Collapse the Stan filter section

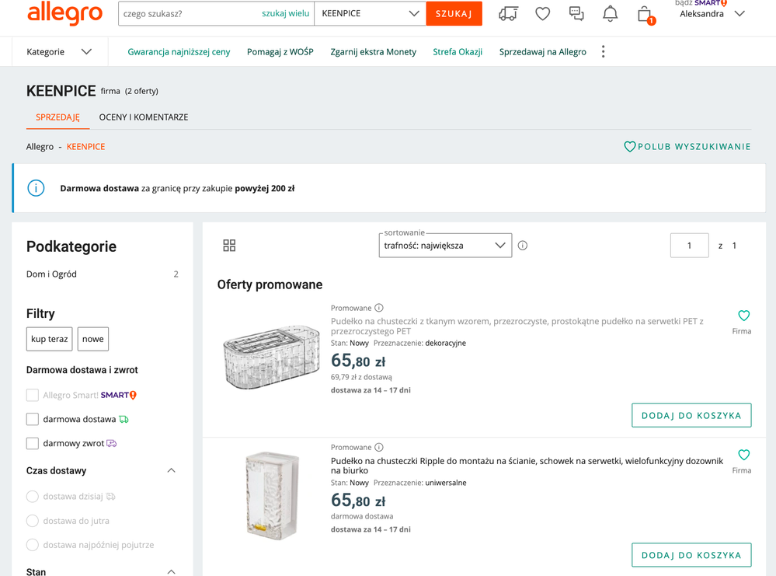pos(171,571)
